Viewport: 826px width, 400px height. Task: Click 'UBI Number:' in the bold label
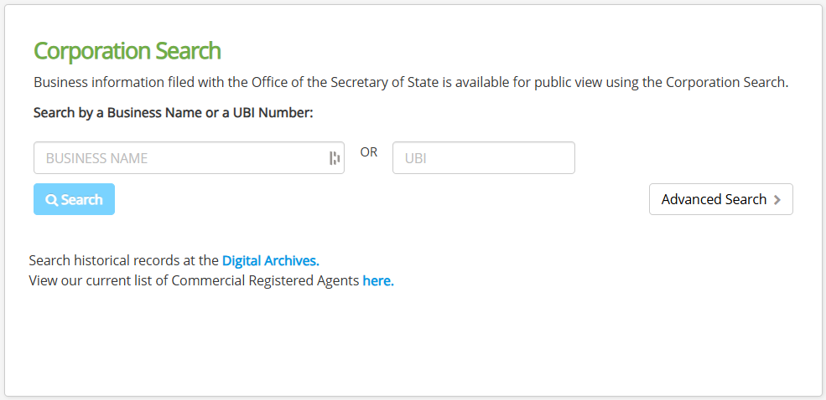273,113
